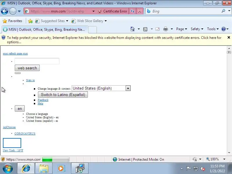
Task: Click the security information bar message
Action: coord(114,40)
